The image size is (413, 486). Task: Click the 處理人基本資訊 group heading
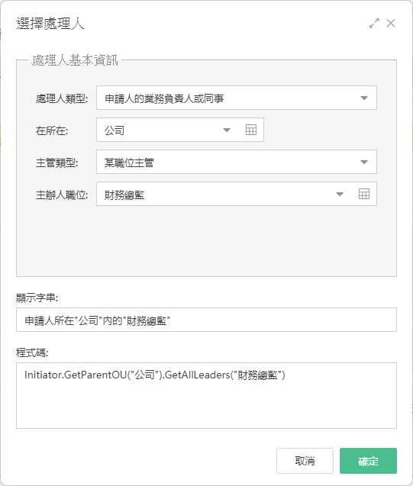click(75, 60)
